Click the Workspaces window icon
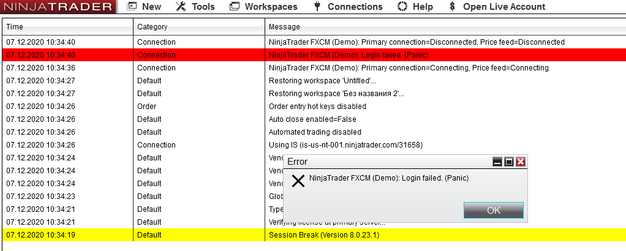 [x=235, y=7]
